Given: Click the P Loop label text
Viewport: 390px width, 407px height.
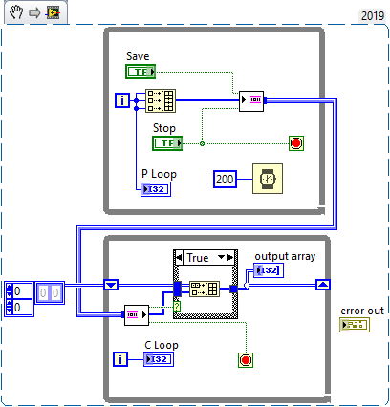Looking at the screenshot, I should click(159, 174).
